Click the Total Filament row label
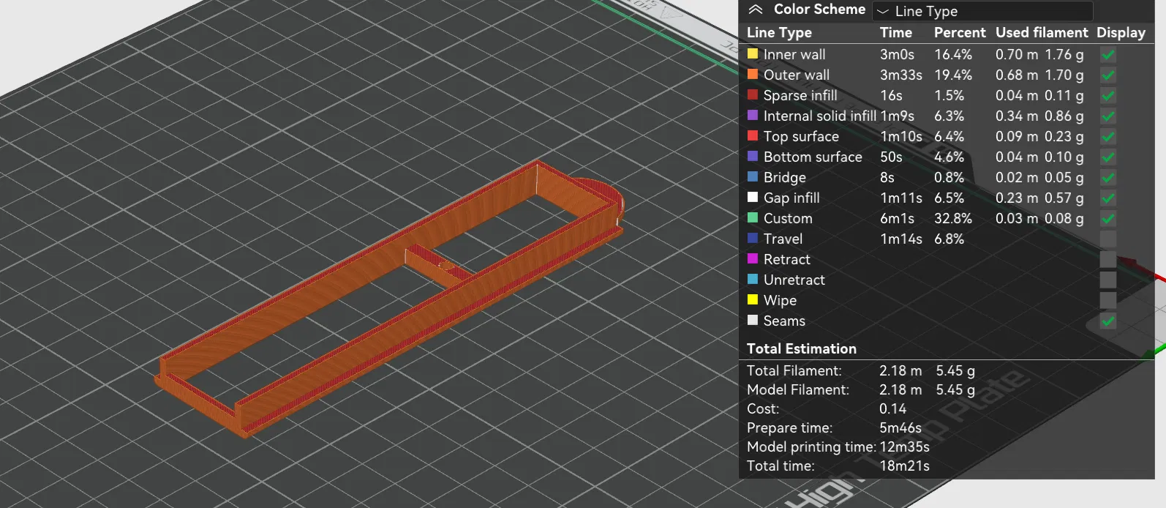The image size is (1166, 508). pyautogui.click(x=794, y=371)
